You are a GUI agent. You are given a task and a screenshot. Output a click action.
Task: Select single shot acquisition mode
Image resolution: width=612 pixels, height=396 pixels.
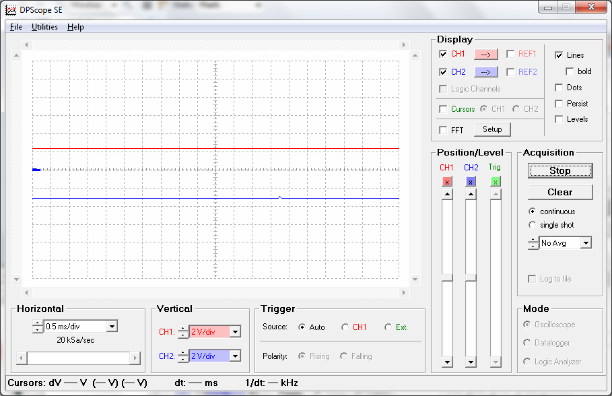tap(532, 225)
